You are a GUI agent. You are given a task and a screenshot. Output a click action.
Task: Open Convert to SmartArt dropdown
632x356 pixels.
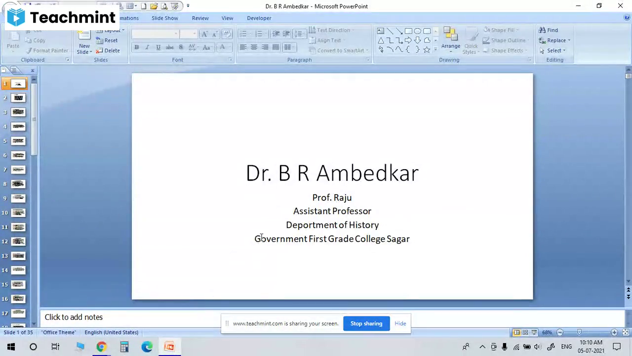(x=339, y=50)
